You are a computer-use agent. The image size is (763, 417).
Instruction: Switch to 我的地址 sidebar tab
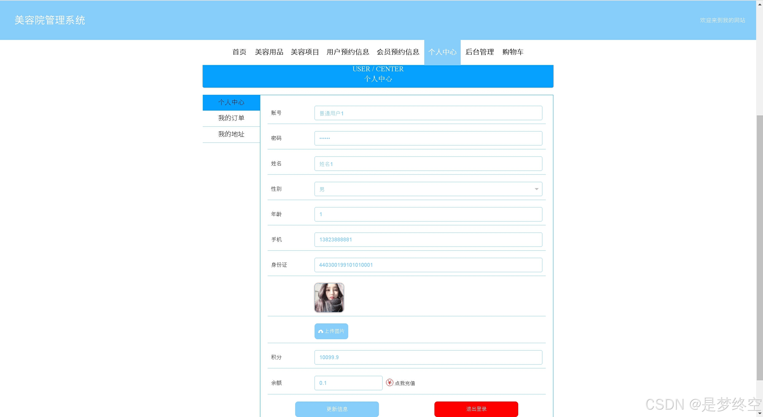pos(231,134)
